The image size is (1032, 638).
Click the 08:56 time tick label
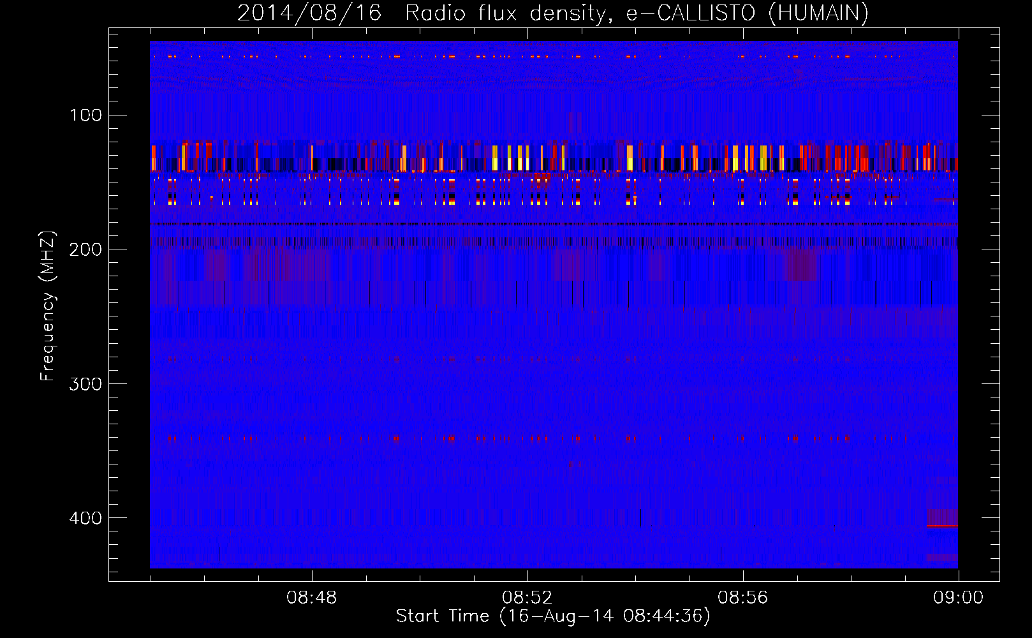pyautogui.click(x=743, y=598)
